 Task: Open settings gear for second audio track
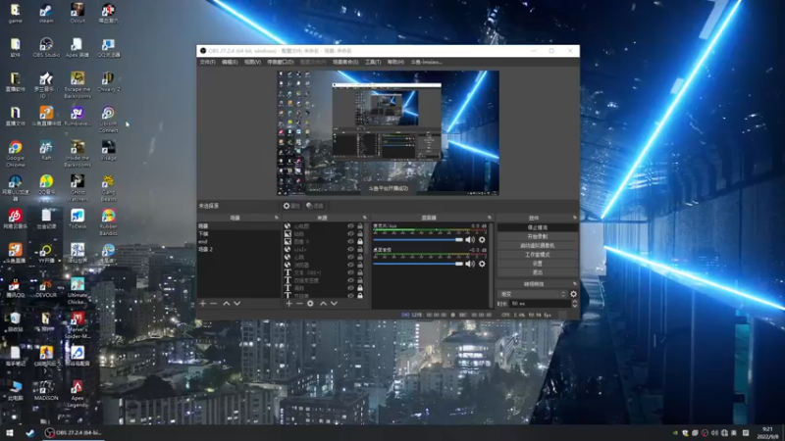[x=482, y=264]
